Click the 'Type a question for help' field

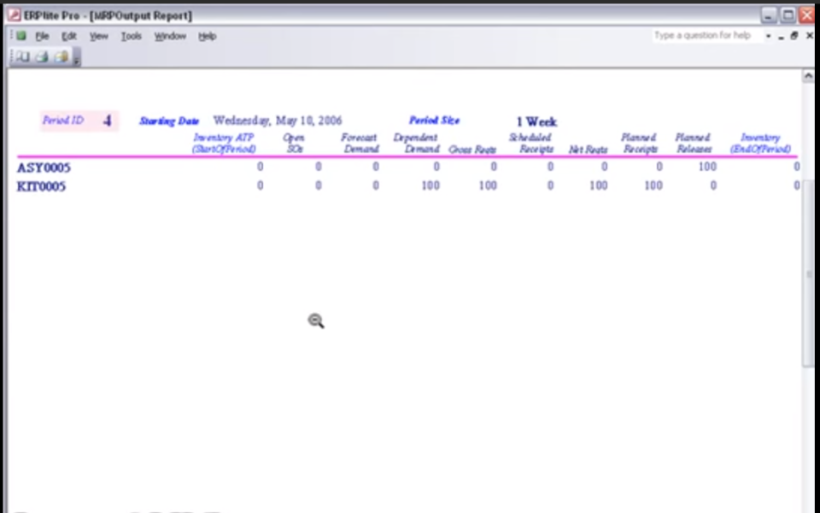(x=706, y=36)
